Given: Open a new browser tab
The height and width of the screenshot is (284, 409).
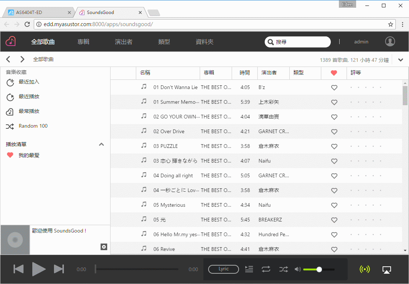Looking at the screenshot, I should click(153, 13).
